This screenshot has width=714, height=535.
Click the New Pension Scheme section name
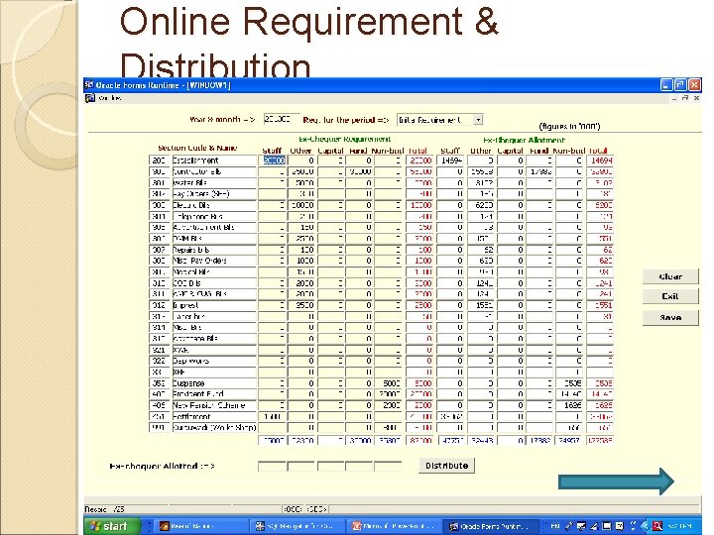tap(214, 405)
